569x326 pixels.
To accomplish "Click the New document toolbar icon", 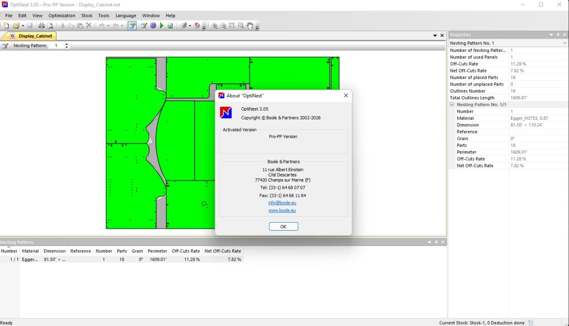I will click(6, 26).
